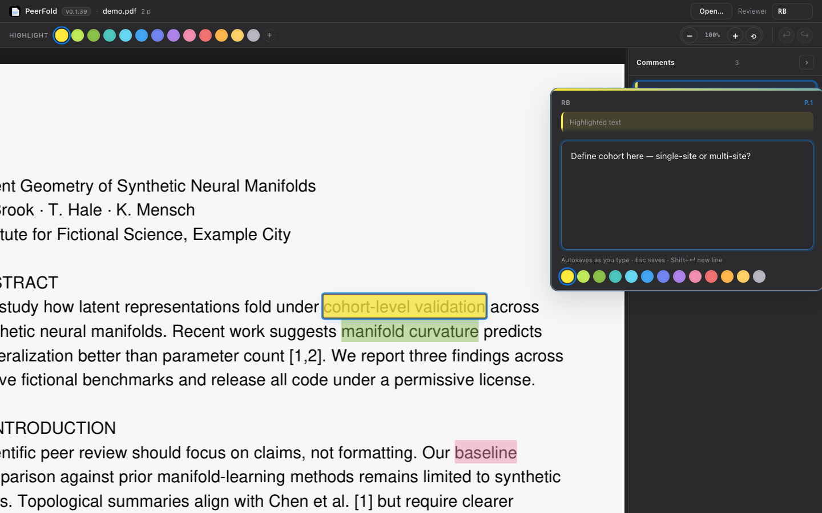Click the 'Highlighted text' quote bar
The height and width of the screenshot is (513, 822).
pyautogui.click(x=687, y=122)
